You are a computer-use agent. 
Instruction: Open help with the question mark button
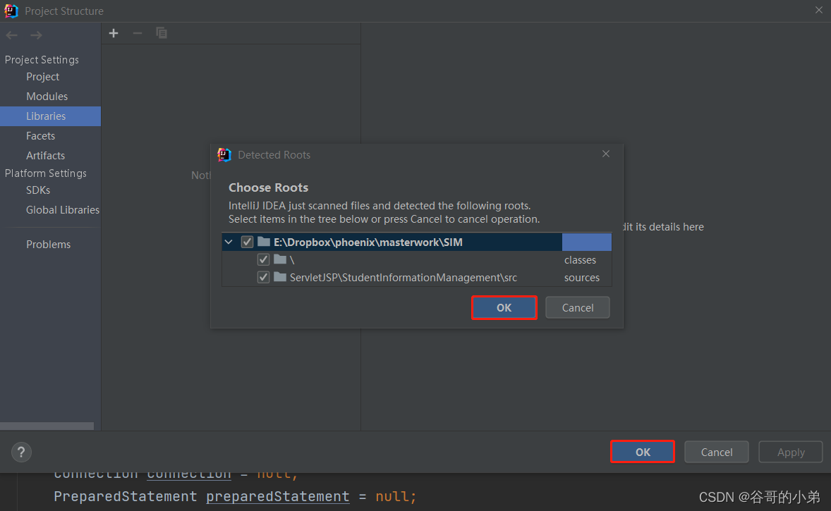pyautogui.click(x=21, y=452)
